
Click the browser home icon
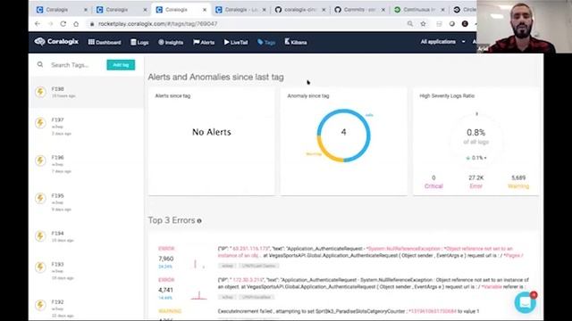[x=76, y=24]
